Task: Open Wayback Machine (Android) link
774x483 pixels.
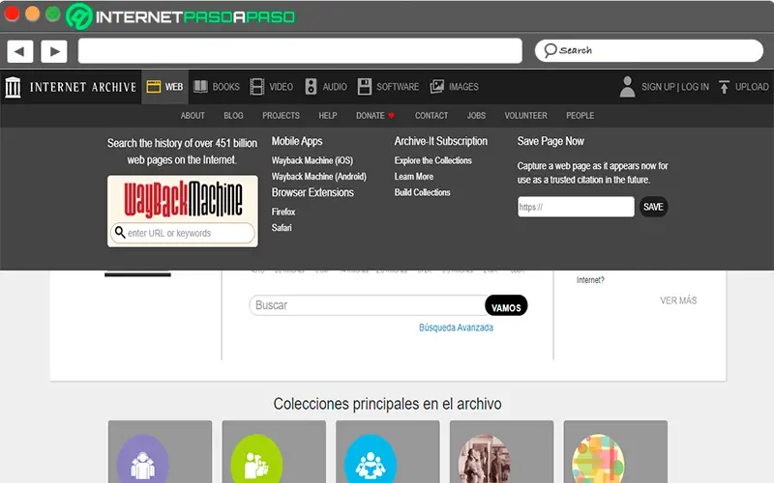Action: pos(319,177)
